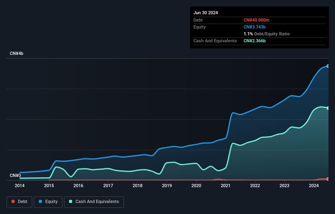
Task: Select the Cash endpoint marker on chart
Action: pyautogui.click(x=328, y=108)
